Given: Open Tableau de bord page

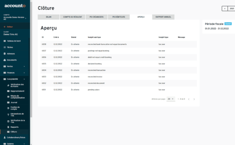Looking at the screenshot, I should click(x=14, y=41).
